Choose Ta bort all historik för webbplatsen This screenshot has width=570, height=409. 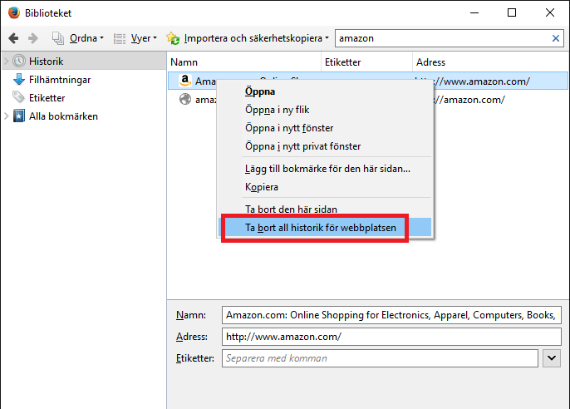[325, 228]
